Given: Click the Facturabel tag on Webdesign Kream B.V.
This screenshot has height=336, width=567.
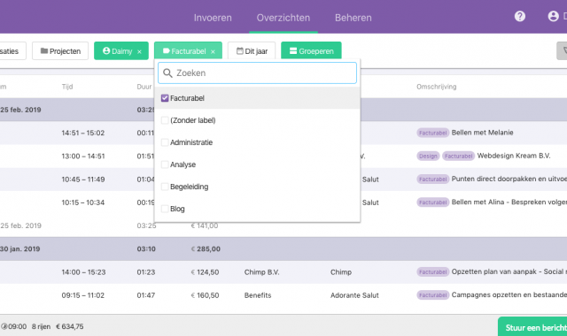Looking at the screenshot, I should click(x=459, y=156).
